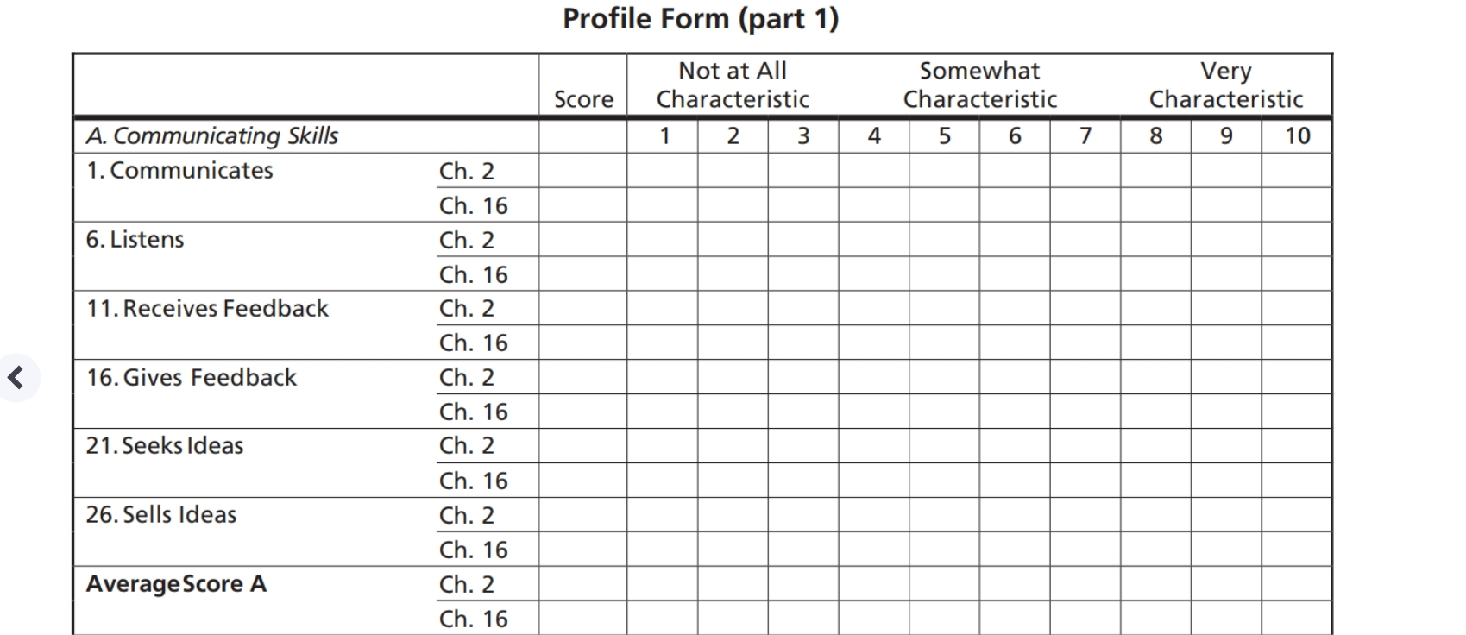Click the '6. Listens' row label

(x=135, y=240)
